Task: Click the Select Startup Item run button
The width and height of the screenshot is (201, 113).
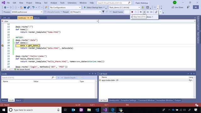Action: pos(93,8)
